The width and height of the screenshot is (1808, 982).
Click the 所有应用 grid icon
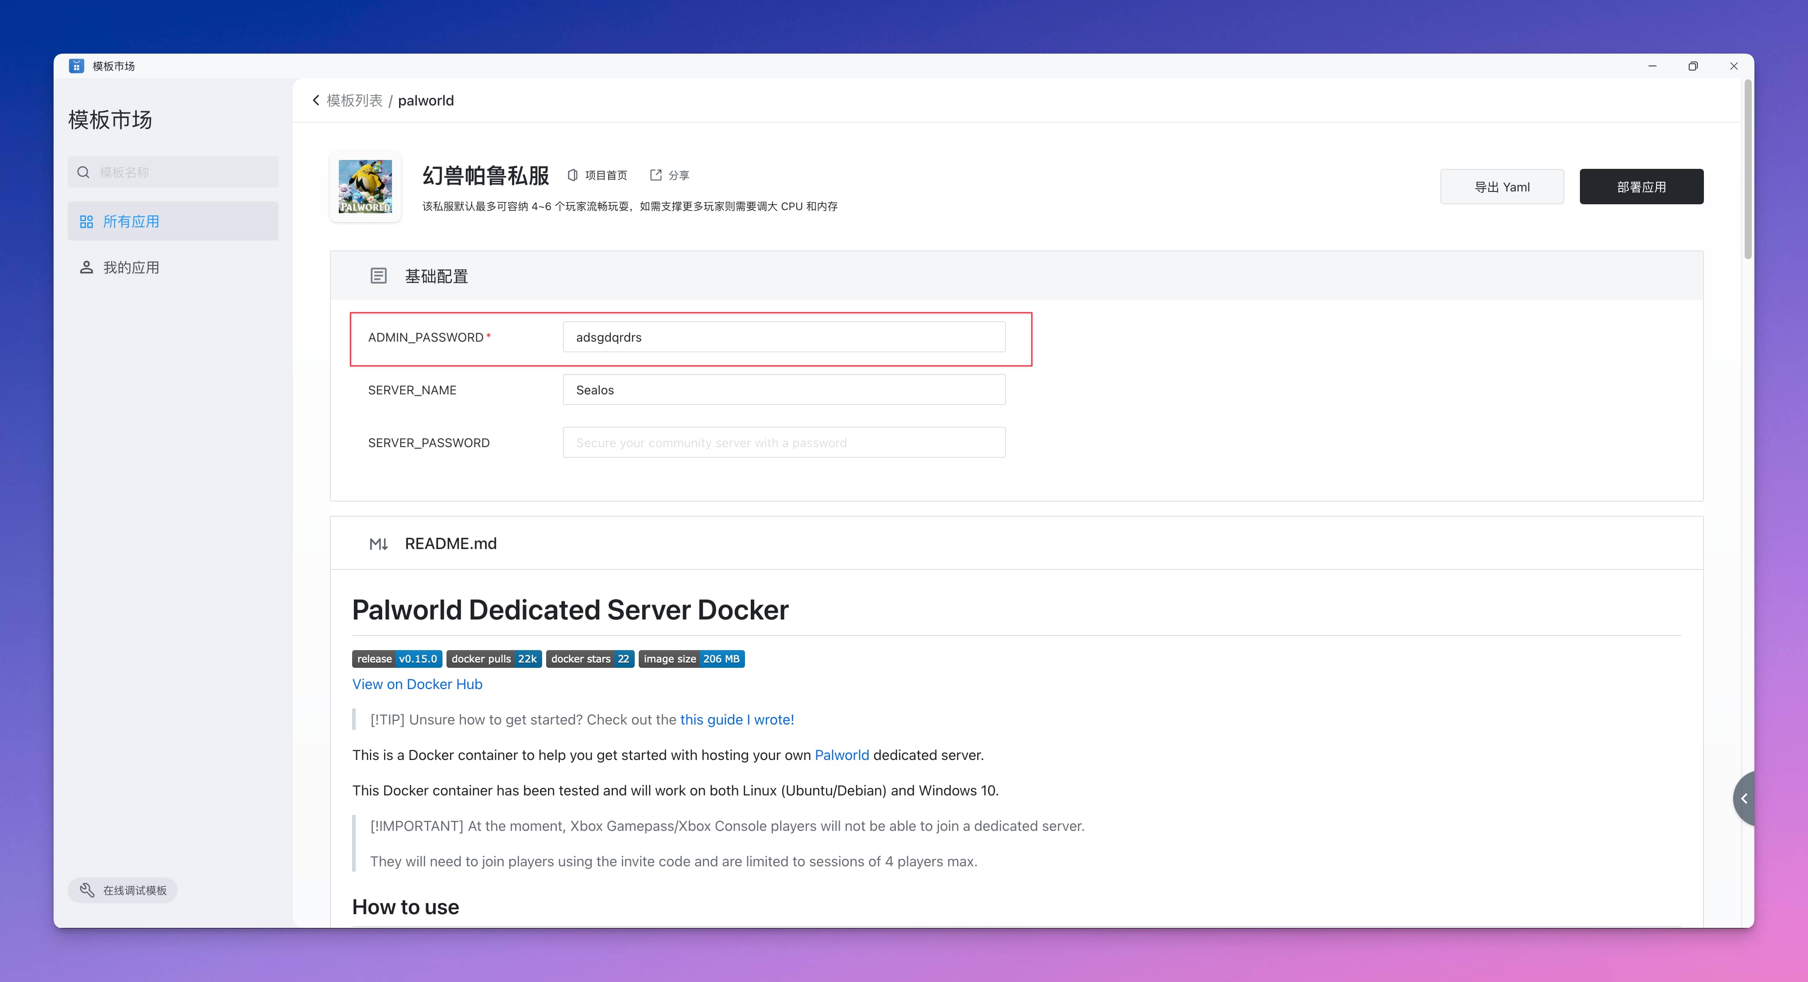[86, 222]
